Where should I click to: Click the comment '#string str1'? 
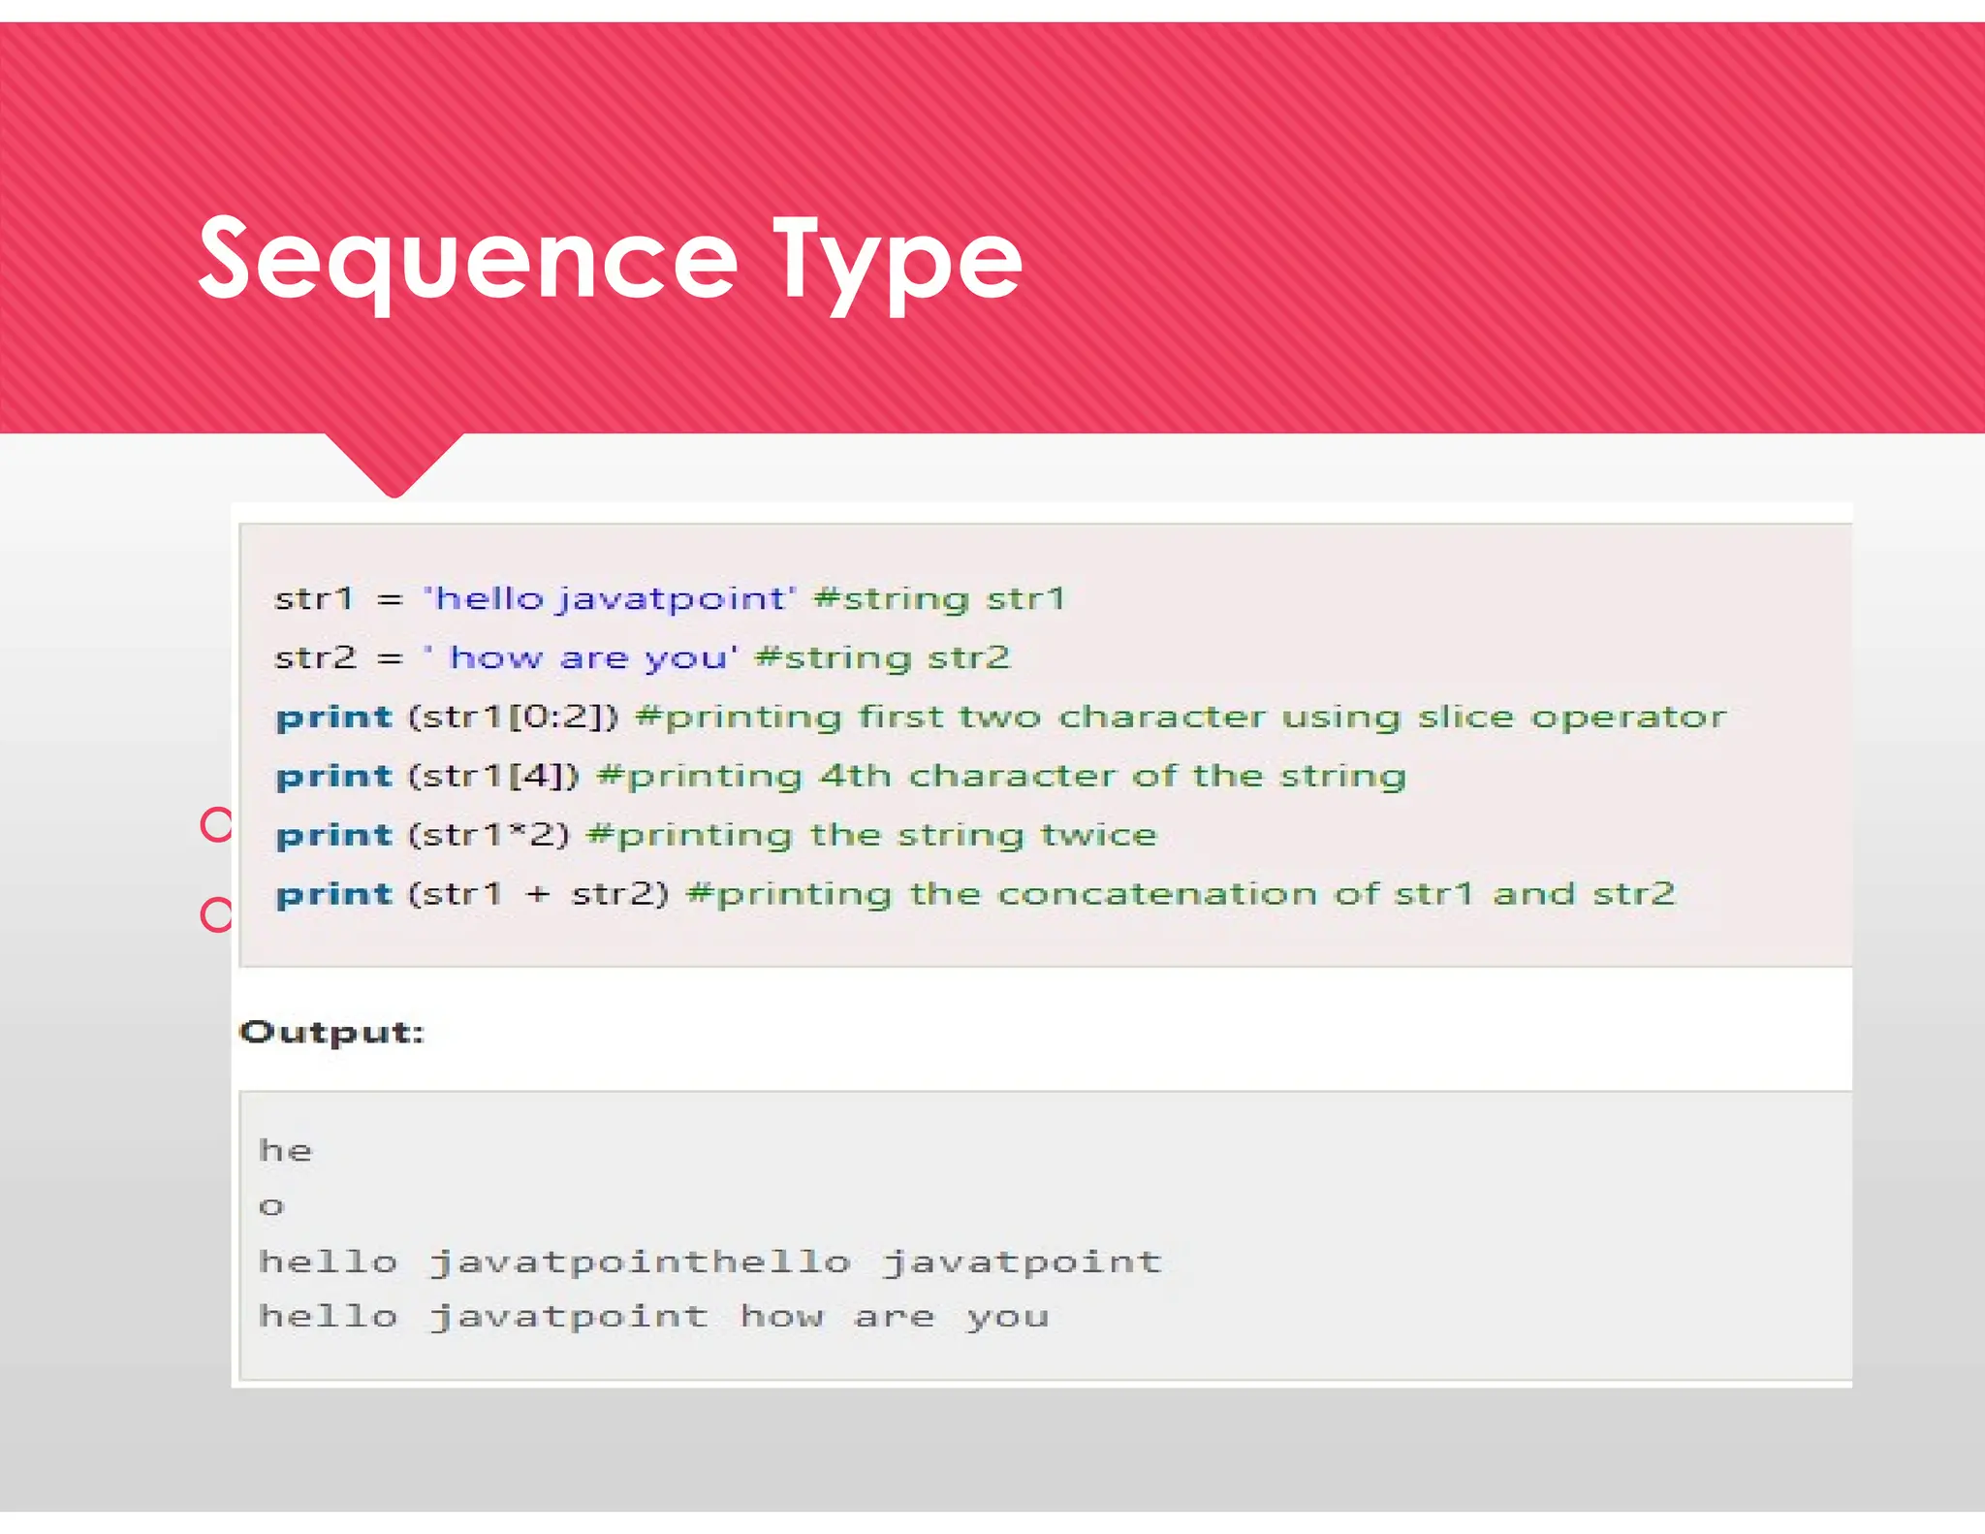click(939, 599)
